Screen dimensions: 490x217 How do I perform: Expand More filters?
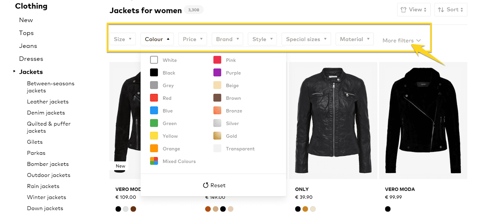click(x=401, y=40)
